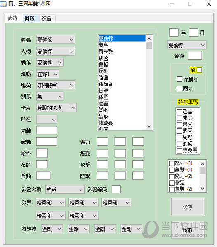Viewport: 217px width, 247px height.
Task: Open the 關係 dropdown
Action: (50, 96)
